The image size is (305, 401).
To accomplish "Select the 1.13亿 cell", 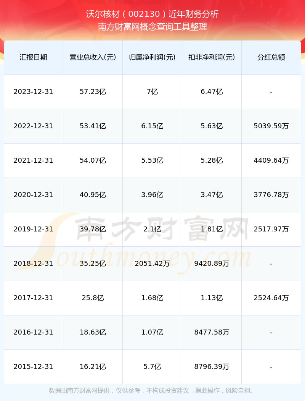I will coord(212,298).
